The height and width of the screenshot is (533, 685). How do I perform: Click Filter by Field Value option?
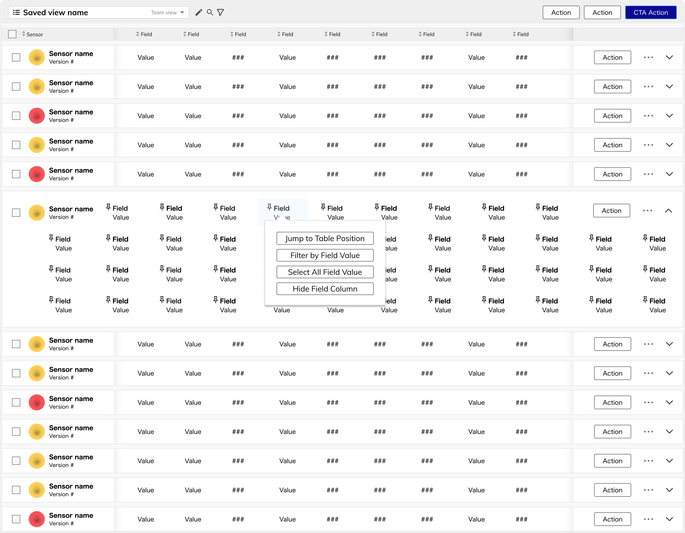pos(325,255)
